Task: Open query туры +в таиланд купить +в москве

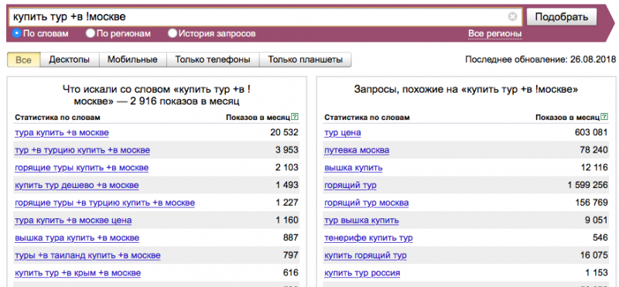Action: click(87, 255)
